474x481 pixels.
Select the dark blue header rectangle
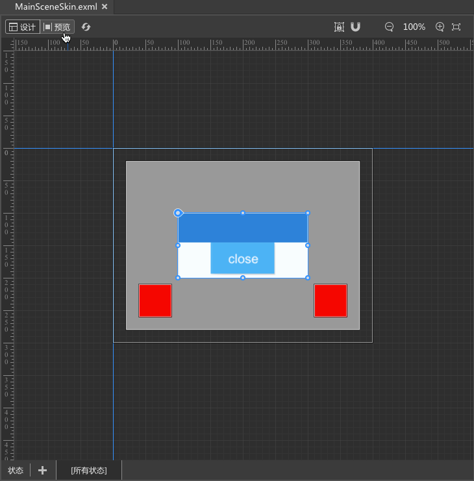point(243,228)
